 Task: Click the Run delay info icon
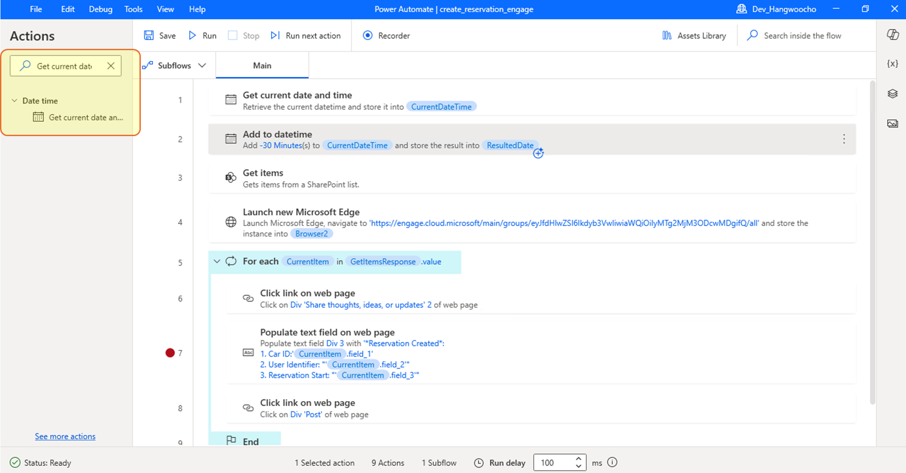612,462
